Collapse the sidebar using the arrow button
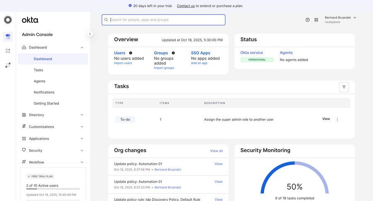Screen dimensions: 373x201 tap(90, 34)
